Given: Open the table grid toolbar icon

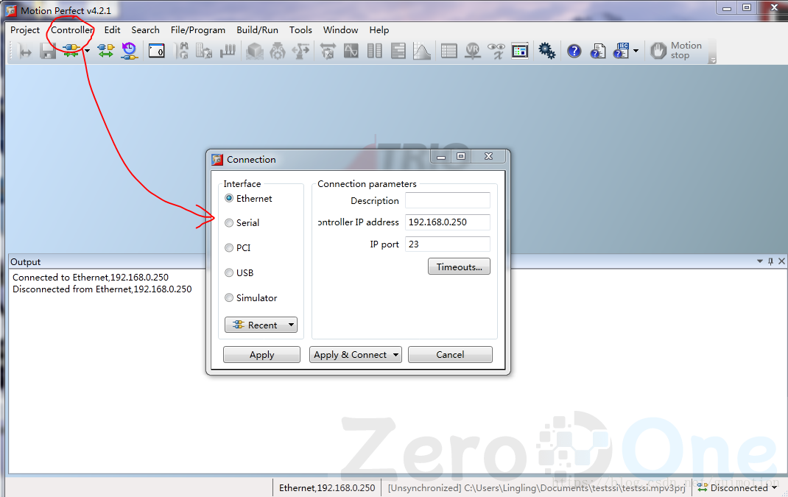Looking at the screenshot, I should (448, 51).
